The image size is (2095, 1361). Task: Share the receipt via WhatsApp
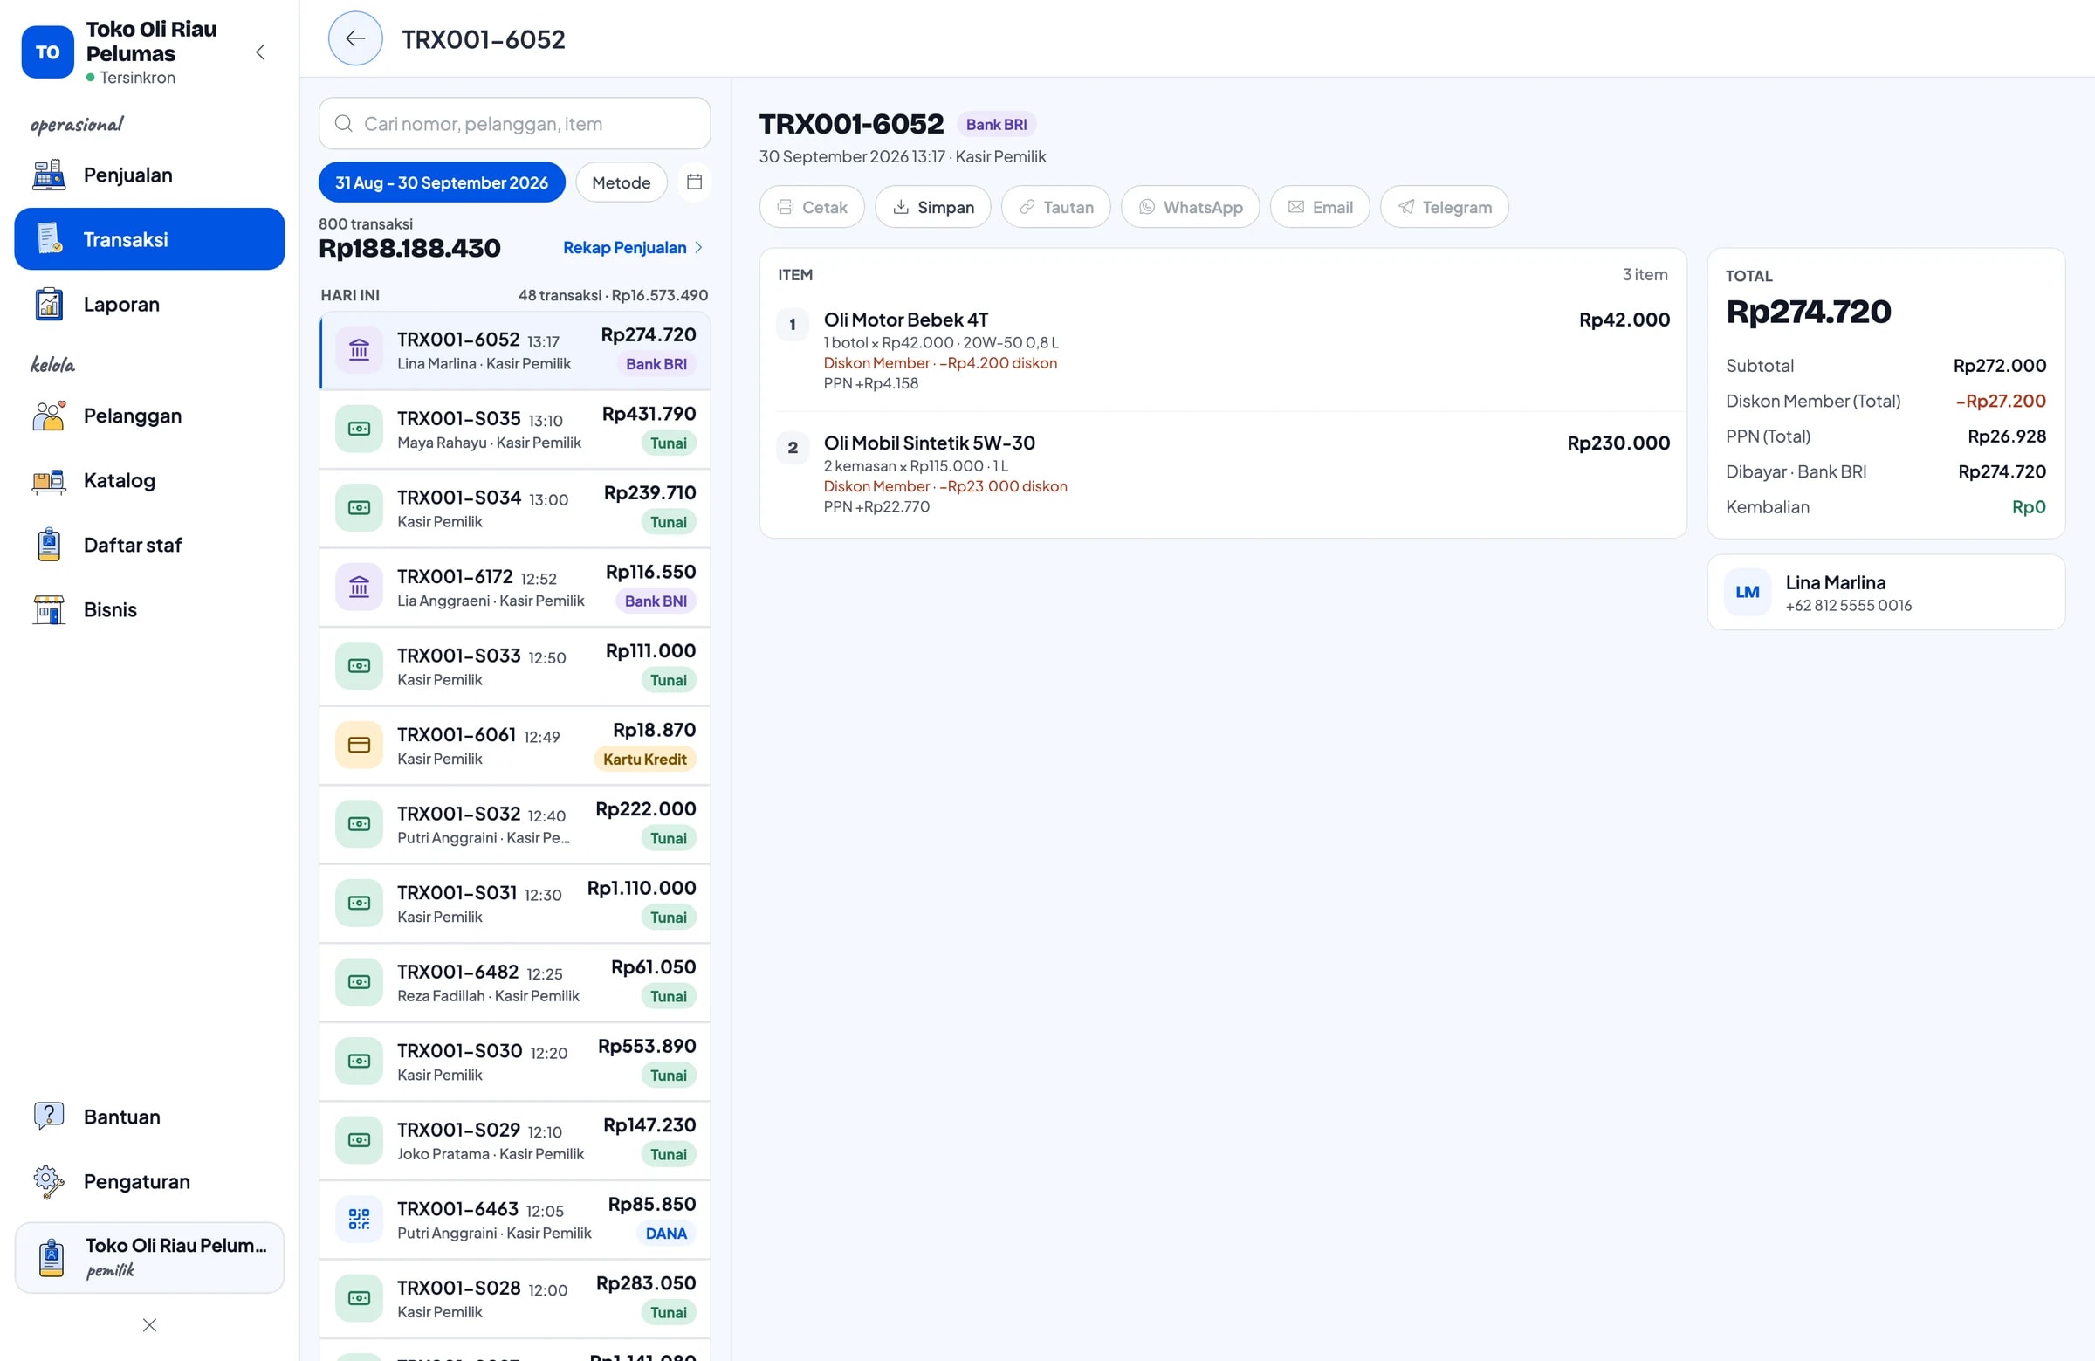[1190, 207]
